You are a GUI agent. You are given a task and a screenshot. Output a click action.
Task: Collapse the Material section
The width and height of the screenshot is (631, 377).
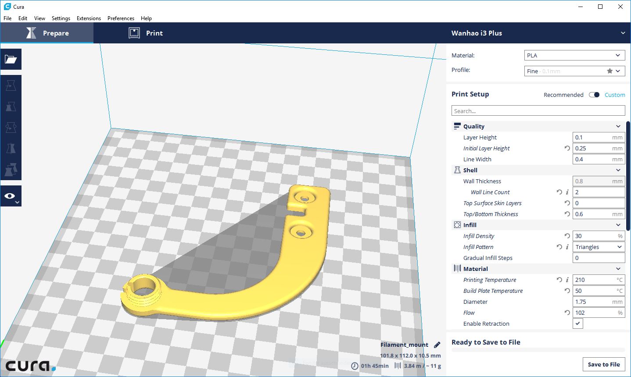(x=618, y=269)
